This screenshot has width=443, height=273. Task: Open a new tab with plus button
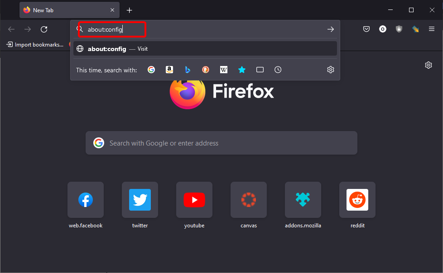tap(129, 10)
